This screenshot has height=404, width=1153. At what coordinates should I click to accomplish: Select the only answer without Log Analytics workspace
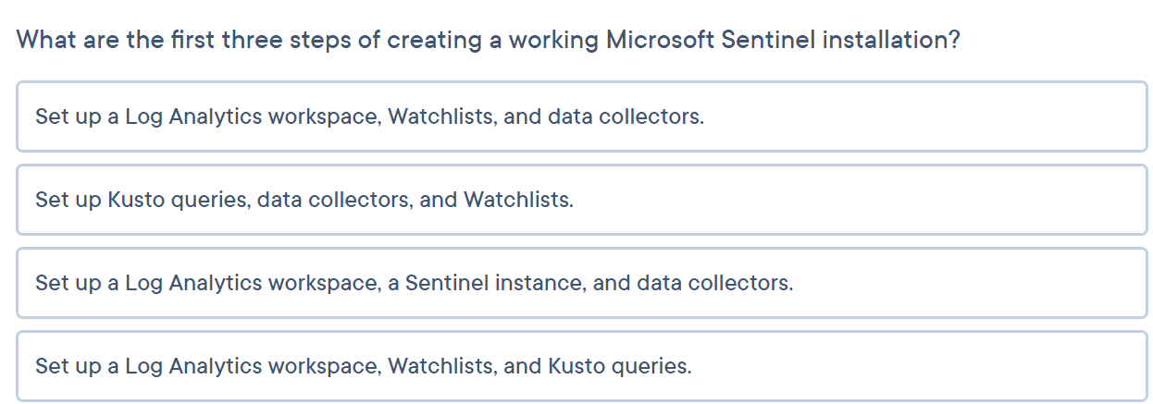point(582,200)
